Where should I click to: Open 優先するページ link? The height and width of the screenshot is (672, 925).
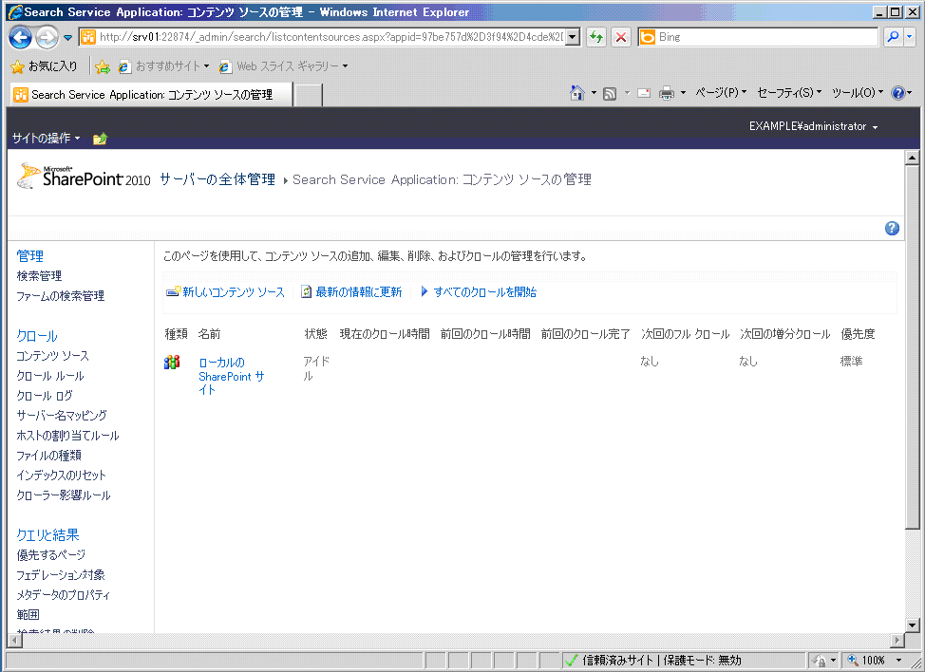point(50,555)
